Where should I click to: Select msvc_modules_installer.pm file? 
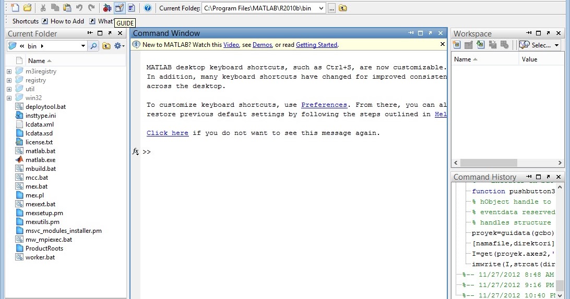(63, 231)
